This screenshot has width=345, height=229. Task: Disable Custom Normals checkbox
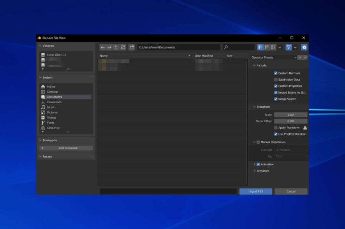click(x=276, y=73)
